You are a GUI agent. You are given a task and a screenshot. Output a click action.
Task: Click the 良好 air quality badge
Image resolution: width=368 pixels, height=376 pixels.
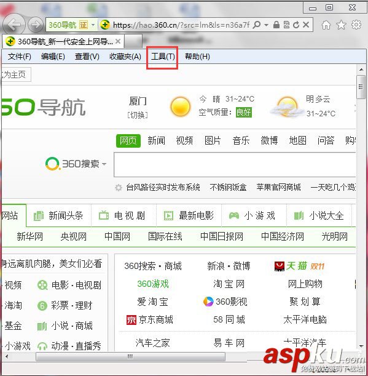coord(243,112)
